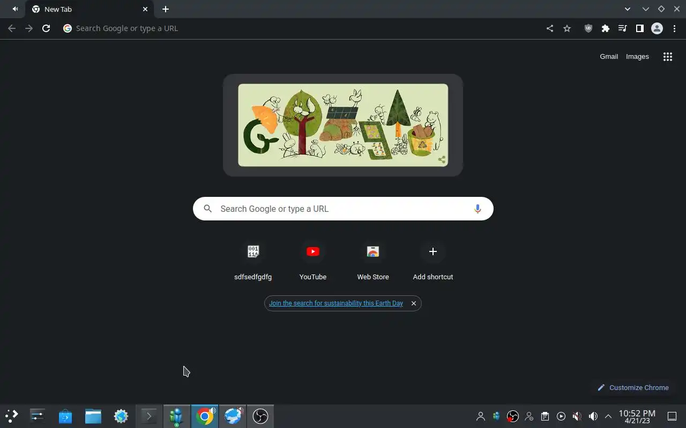This screenshot has height=428, width=686.
Task: Reload the page with the refresh icon
Action: point(46,28)
